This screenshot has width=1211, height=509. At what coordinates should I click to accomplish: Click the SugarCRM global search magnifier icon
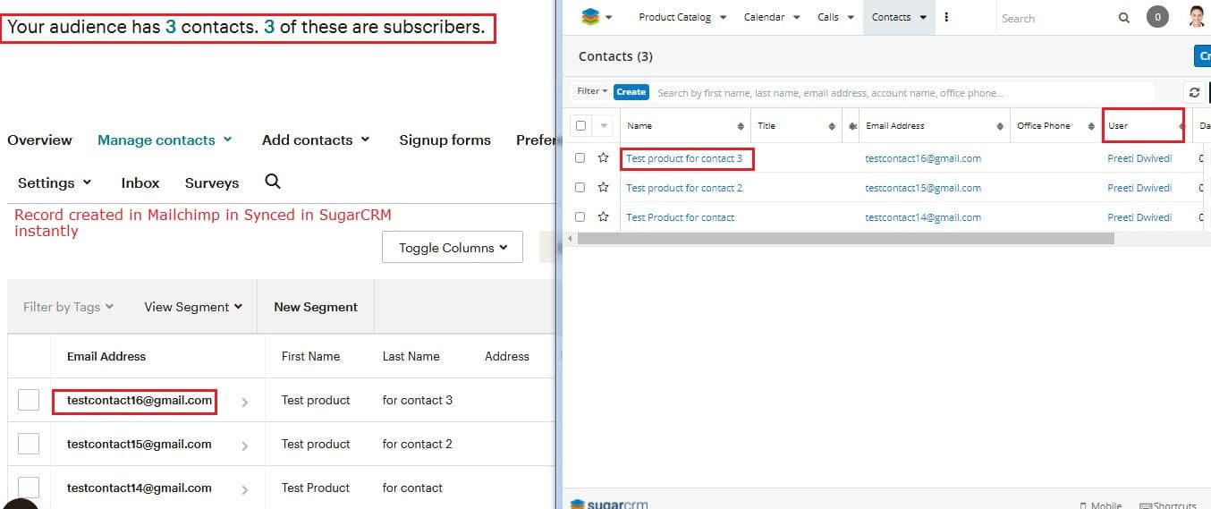click(x=1124, y=18)
